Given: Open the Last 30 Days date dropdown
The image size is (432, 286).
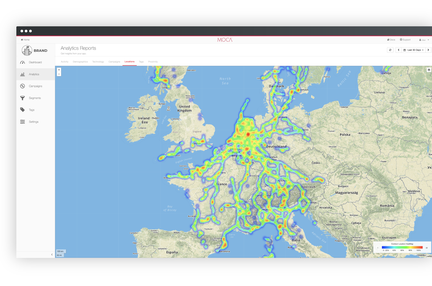Looking at the screenshot, I should coord(413,50).
